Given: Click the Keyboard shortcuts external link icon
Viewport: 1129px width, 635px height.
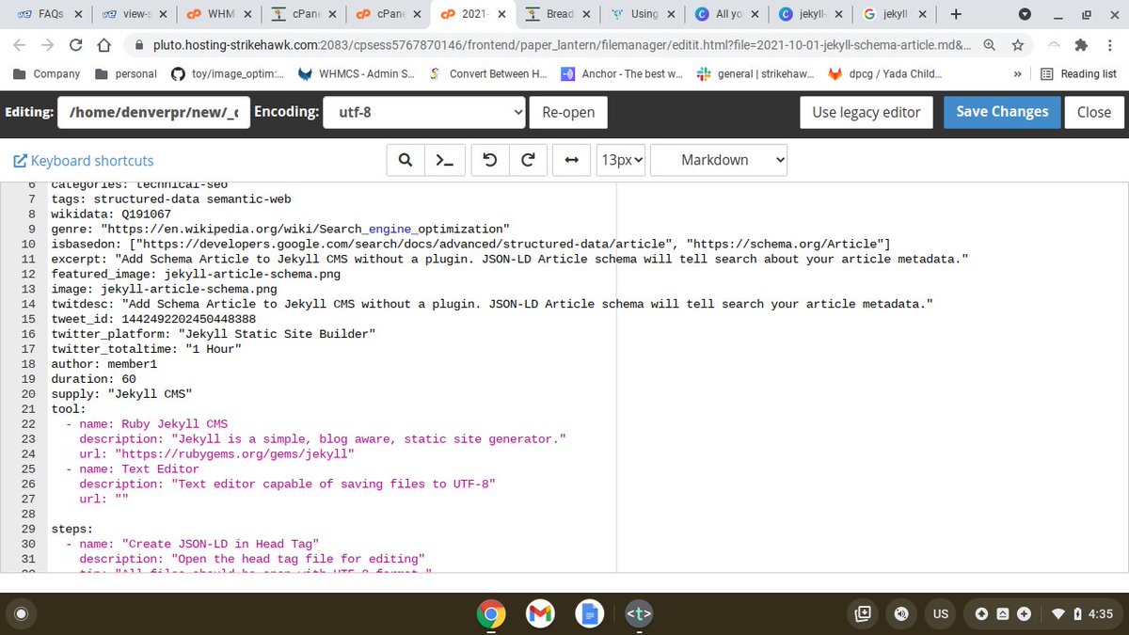Looking at the screenshot, I should pos(20,161).
